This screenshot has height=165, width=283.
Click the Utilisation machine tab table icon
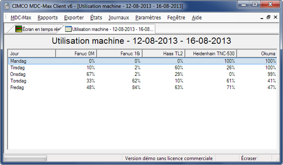pyautogui.click(x=68, y=29)
